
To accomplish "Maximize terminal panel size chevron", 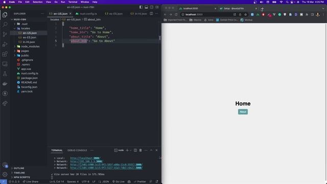I will [151, 150].
